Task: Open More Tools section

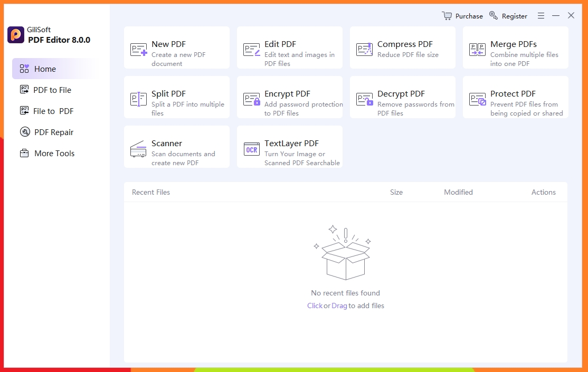Action: pyautogui.click(x=54, y=154)
